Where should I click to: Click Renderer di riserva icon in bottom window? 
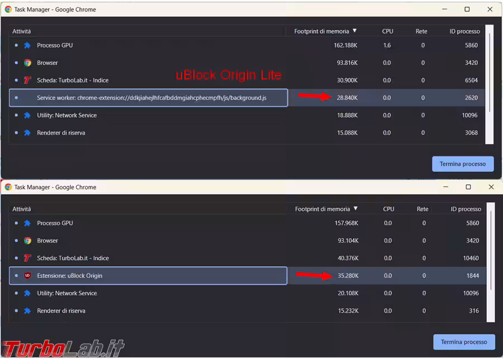click(x=27, y=310)
